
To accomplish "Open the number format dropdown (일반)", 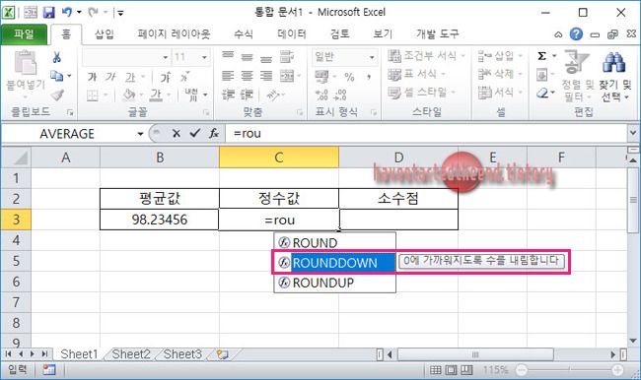I will (x=372, y=57).
